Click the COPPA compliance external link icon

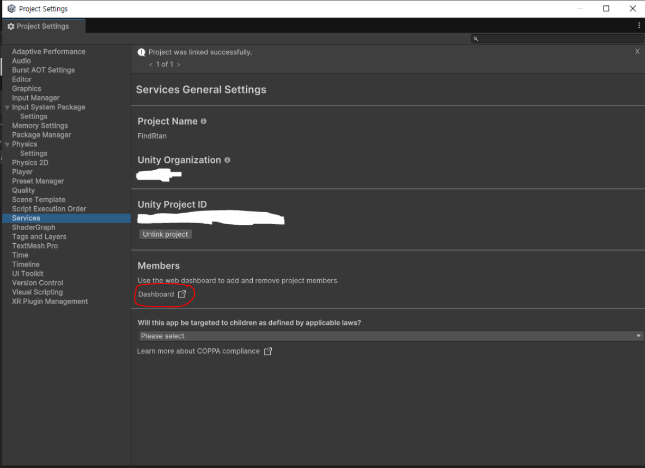click(x=268, y=352)
